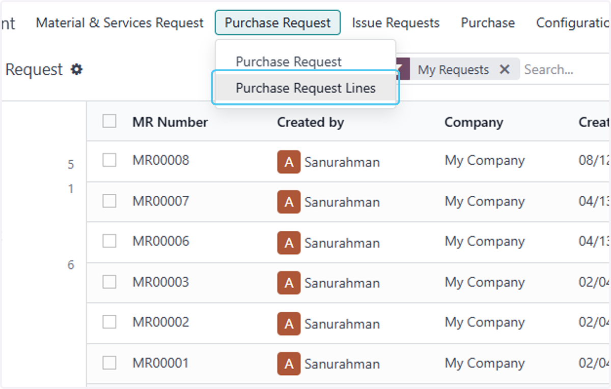Open the settings gear next to Request

click(76, 70)
